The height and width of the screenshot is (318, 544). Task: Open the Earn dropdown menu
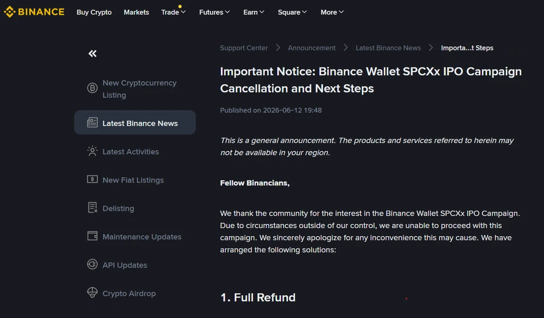point(253,12)
